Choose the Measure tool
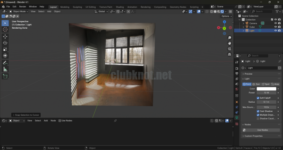 [5, 69]
